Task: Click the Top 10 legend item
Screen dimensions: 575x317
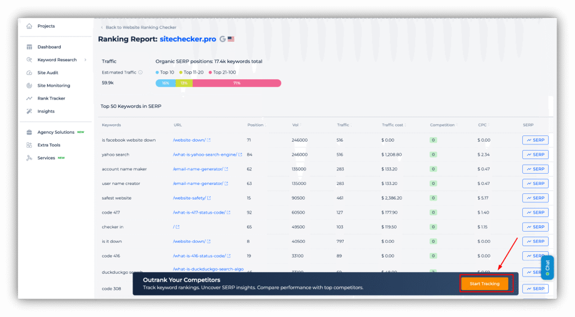Action: [165, 73]
